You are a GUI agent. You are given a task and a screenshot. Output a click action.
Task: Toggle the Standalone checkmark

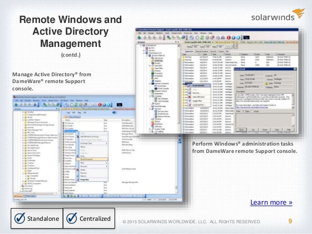[20, 218]
